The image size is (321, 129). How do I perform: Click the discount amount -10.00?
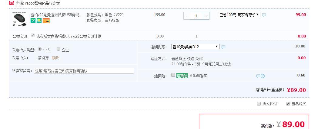299,46
